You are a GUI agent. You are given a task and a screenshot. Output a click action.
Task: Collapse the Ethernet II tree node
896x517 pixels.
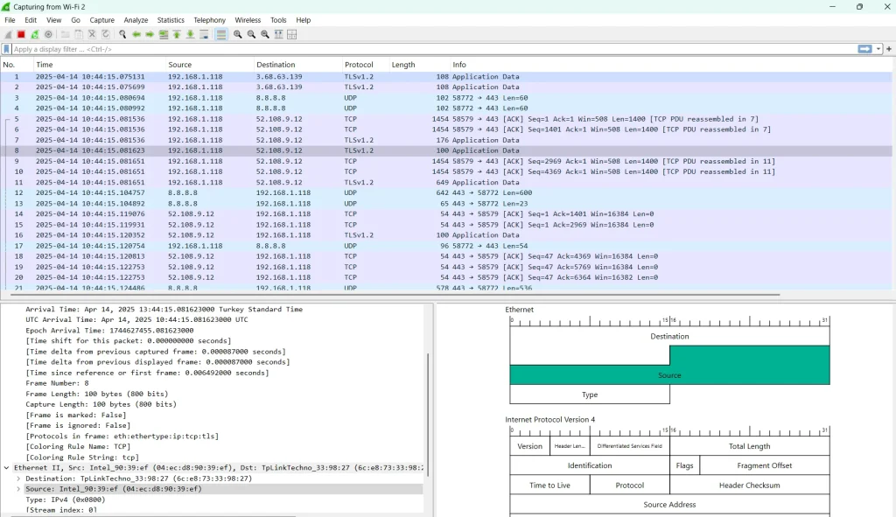click(7, 468)
